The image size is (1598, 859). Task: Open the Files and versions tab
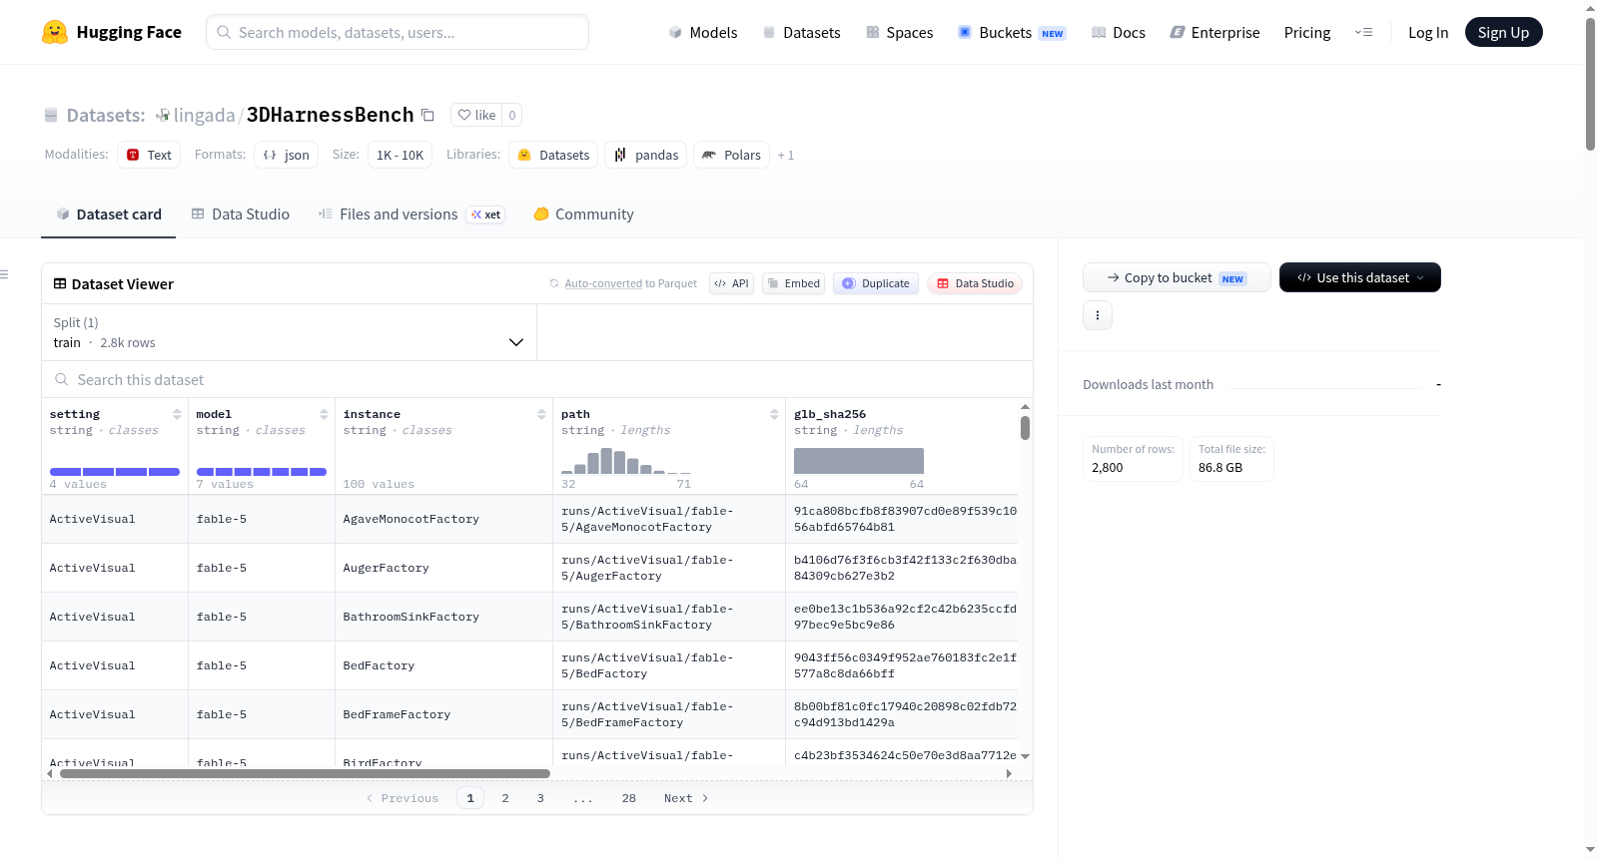tap(411, 214)
